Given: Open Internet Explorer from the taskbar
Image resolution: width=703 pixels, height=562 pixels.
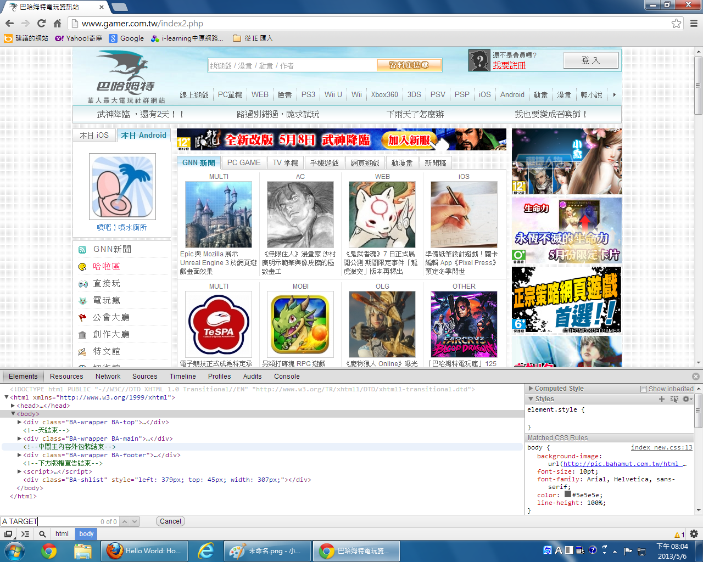Looking at the screenshot, I should coord(205,550).
